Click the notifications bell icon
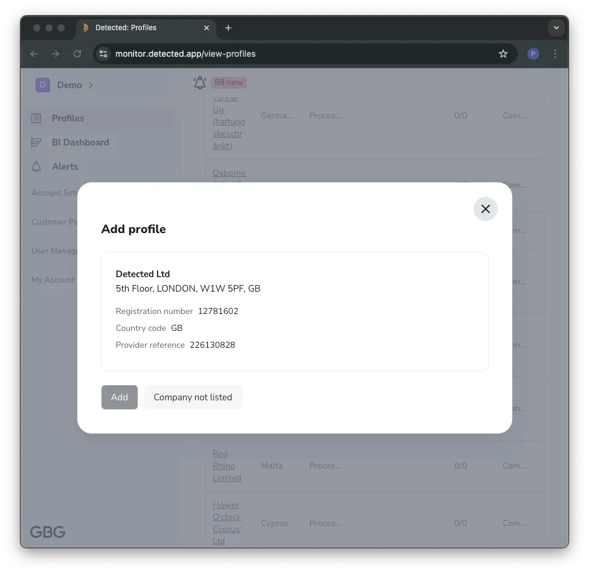589x573 pixels. tap(200, 83)
